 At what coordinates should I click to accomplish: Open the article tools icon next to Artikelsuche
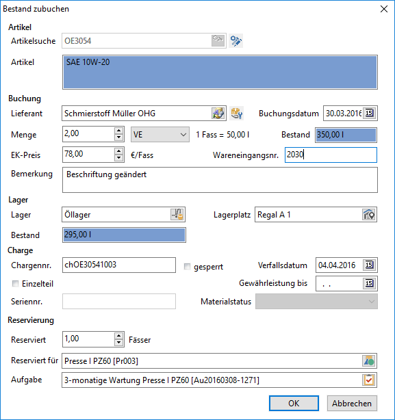(236, 41)
